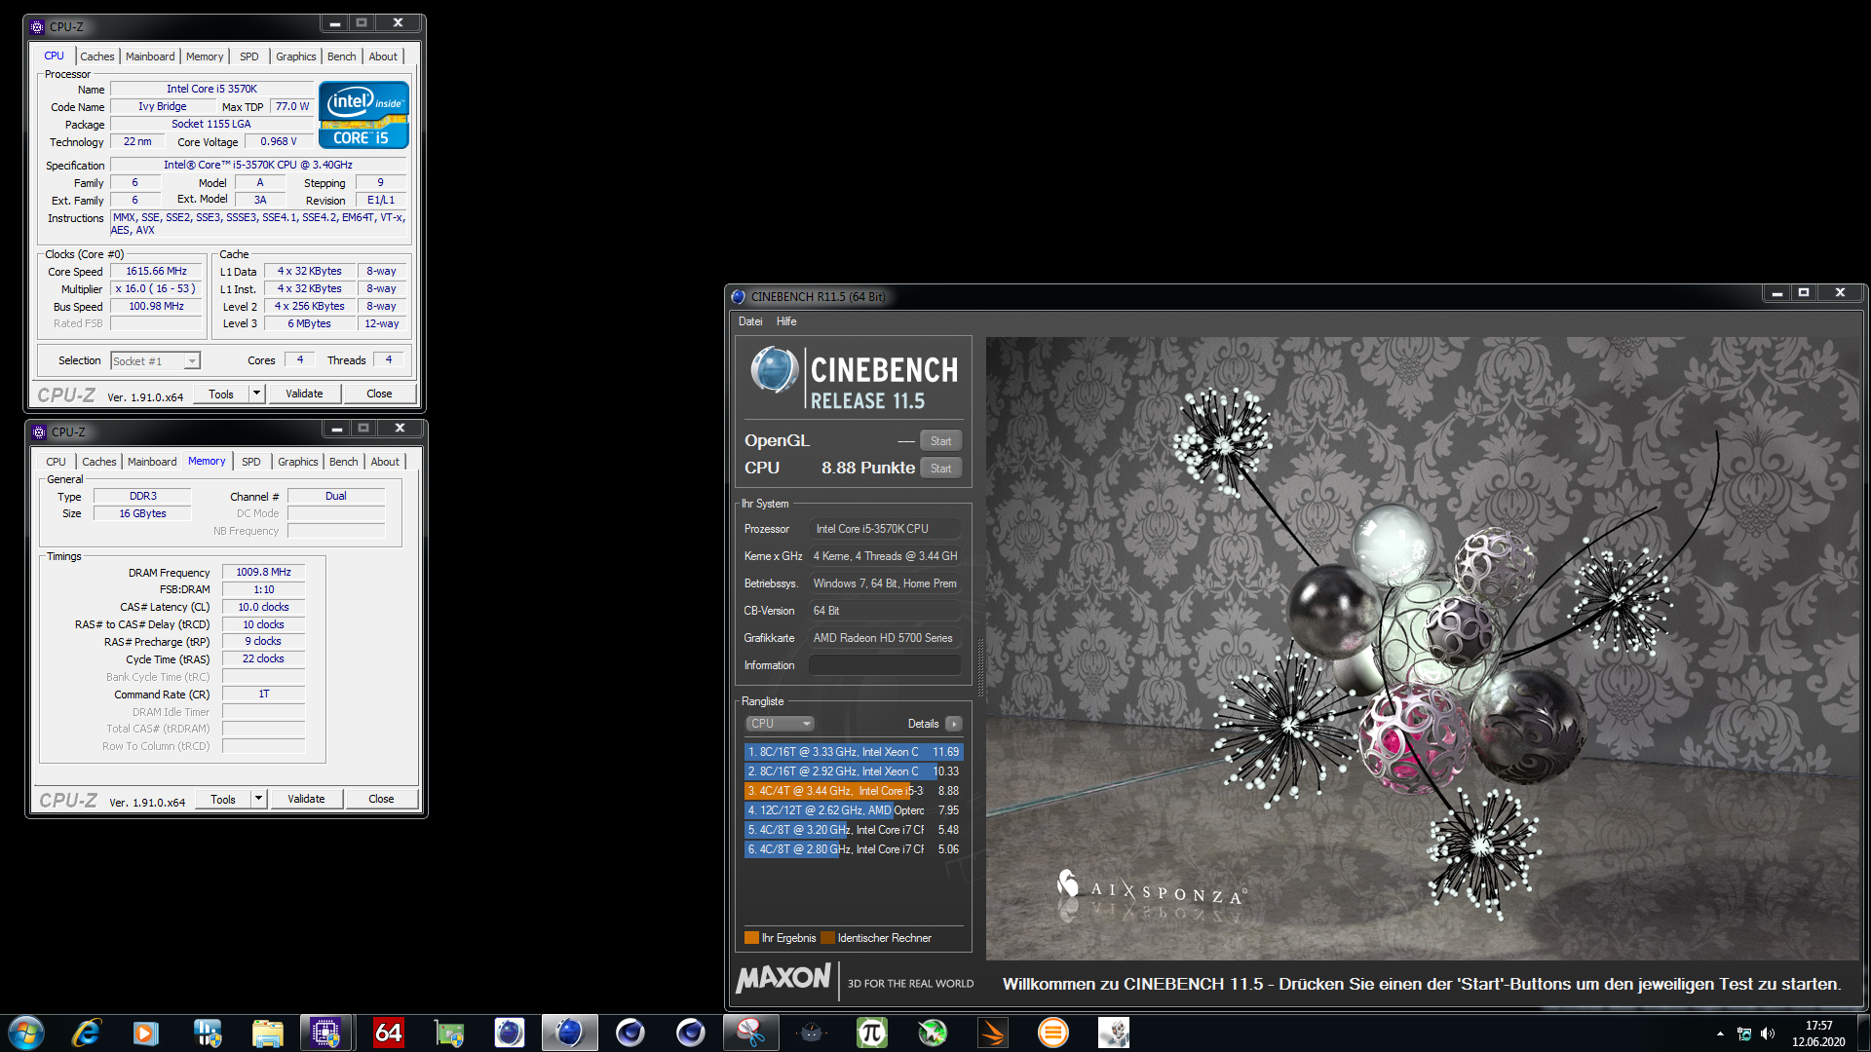The width and height of the screenshot is (1871, 1052).
Task: Click the Core Speed value 1615.66 MHz
Action: tap(156, 272)
